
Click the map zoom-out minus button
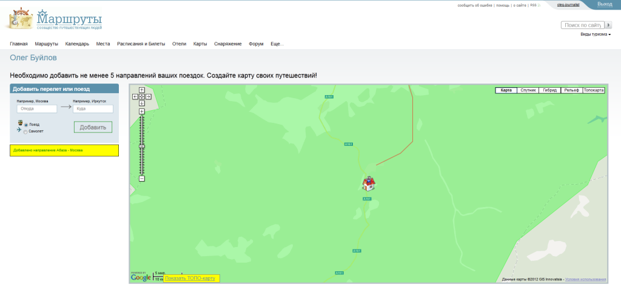tap(142, 179)
